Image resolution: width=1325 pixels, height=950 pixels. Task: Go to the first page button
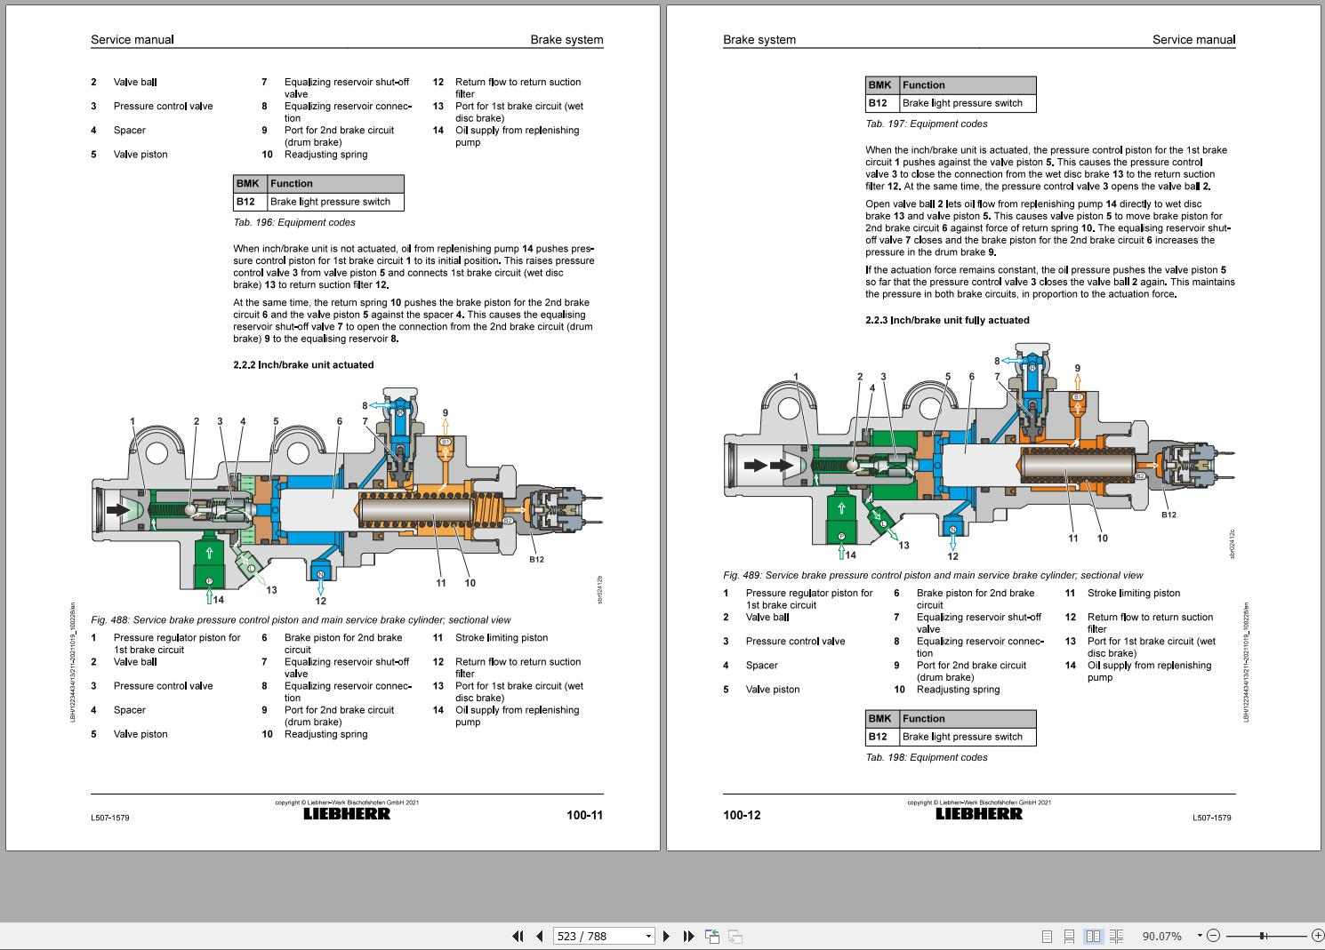(x=518, y=936)
